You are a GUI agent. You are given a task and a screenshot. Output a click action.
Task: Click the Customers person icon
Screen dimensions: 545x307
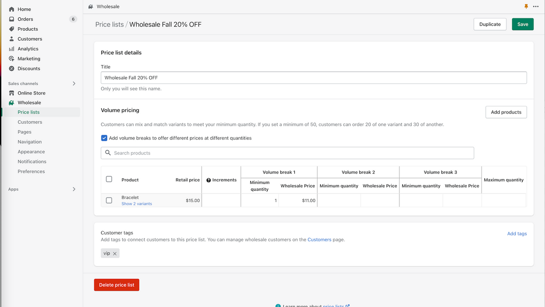pyautogui.click(x=11, y=39)
